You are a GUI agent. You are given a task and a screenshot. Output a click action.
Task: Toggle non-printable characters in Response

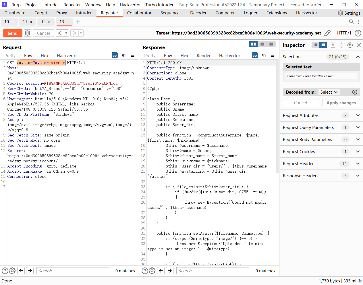point(264,55)
